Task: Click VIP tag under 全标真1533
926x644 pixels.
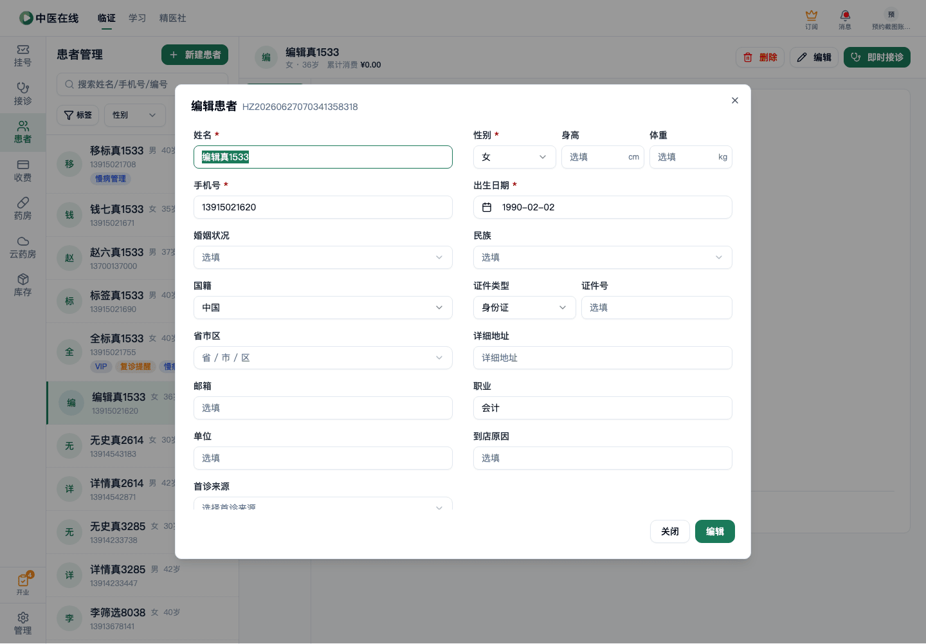Action: click(101, 367)
